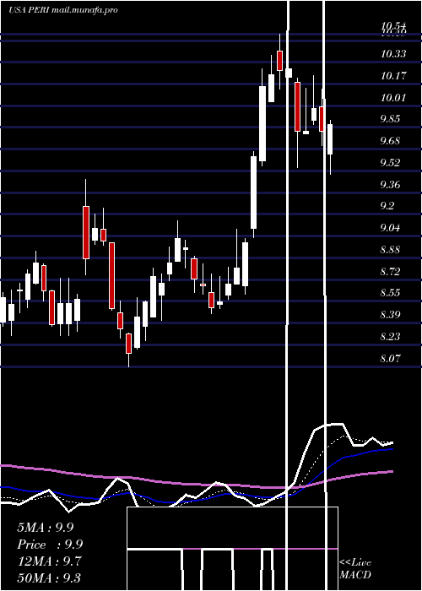Click the 'USA PERI mail.munafa.pro' chart title

coord(63,10)
